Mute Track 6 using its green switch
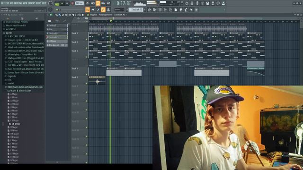Viewport: 303px width, 170px height. click(86, 75)
